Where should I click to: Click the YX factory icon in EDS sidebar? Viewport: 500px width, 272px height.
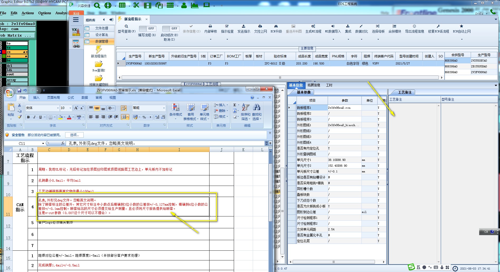tap(76, 32)
